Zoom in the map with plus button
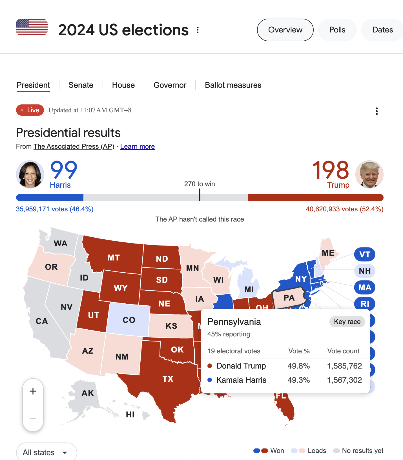403x460 pixels. tap(33, 391)
